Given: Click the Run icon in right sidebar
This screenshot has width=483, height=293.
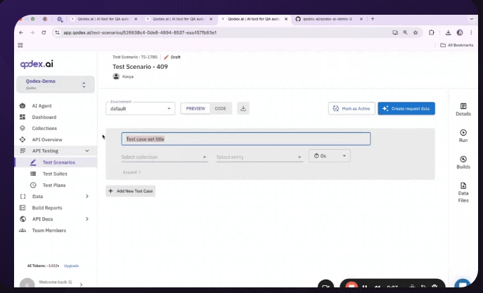Looking at the screenshot, I should click(x=463, y=135).
